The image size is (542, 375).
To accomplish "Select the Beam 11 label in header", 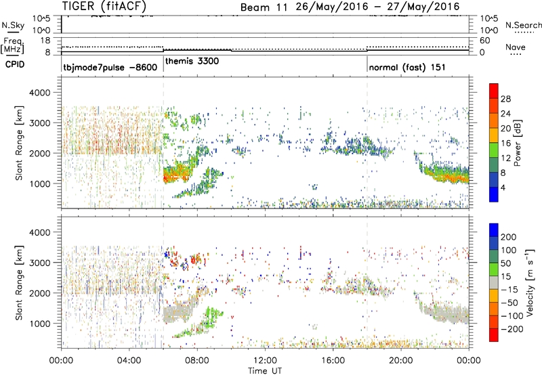I will [x=264, y=7].
